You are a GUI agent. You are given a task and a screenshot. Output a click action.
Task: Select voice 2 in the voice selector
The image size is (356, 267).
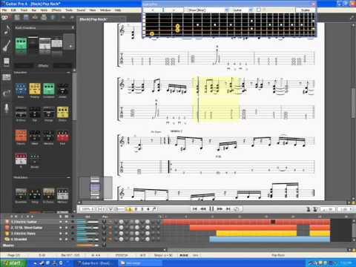[x=136, y=209]
